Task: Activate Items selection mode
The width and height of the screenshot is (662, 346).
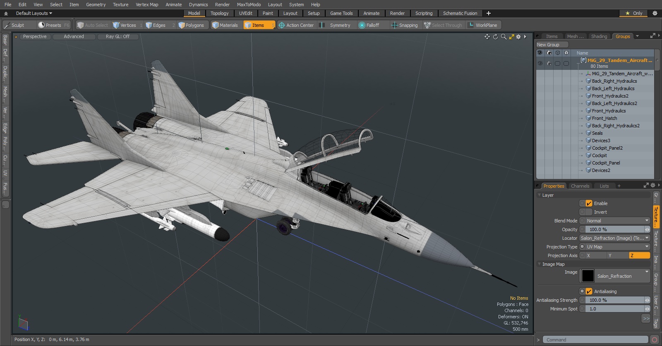Action: pos(259,25)
